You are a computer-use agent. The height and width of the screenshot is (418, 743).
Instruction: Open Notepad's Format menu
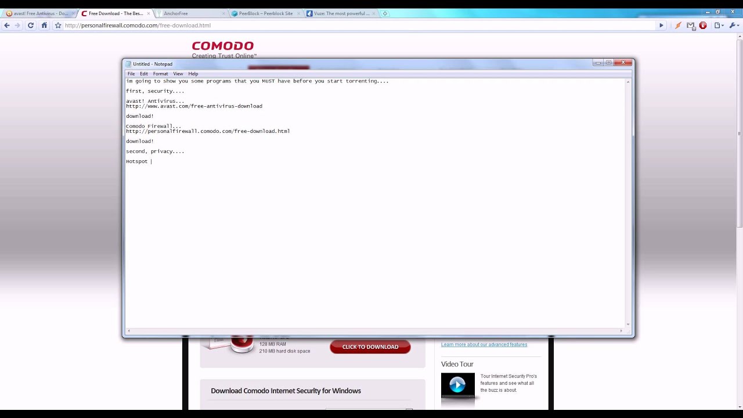[x=160, y=74]
